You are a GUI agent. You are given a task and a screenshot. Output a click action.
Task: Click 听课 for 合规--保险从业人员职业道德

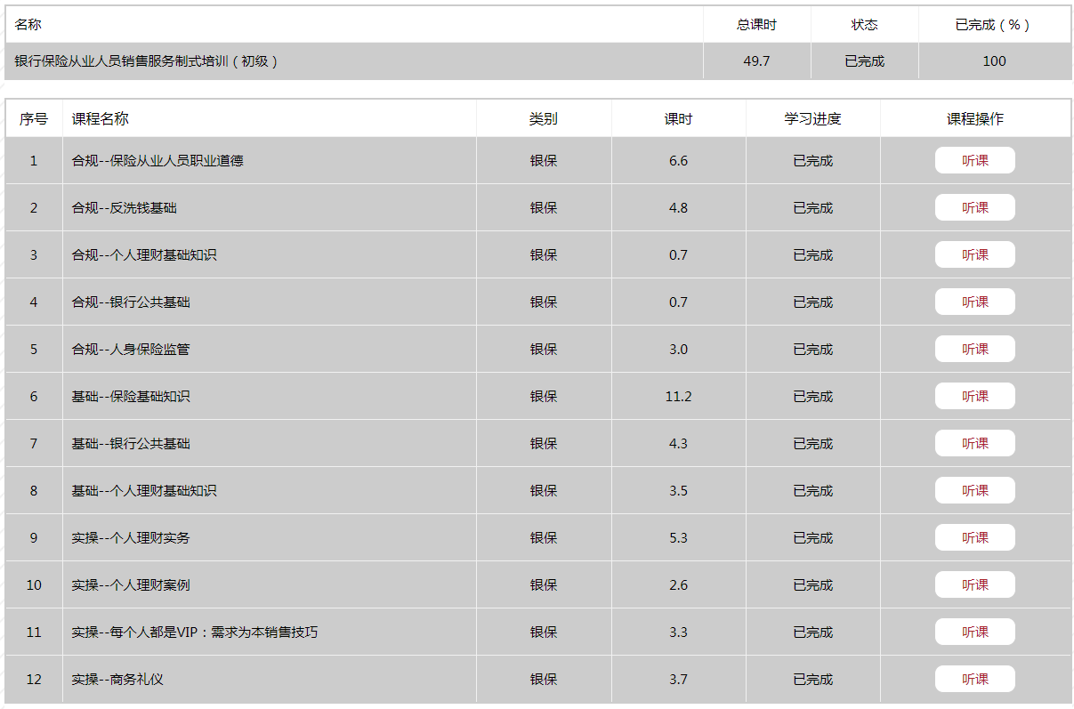974,161
